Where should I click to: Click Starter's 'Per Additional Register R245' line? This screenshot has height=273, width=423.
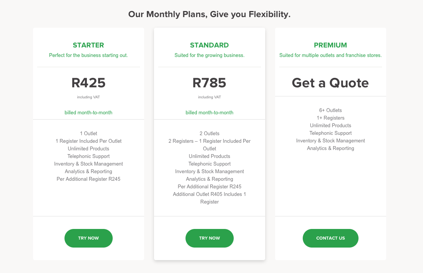88,179
